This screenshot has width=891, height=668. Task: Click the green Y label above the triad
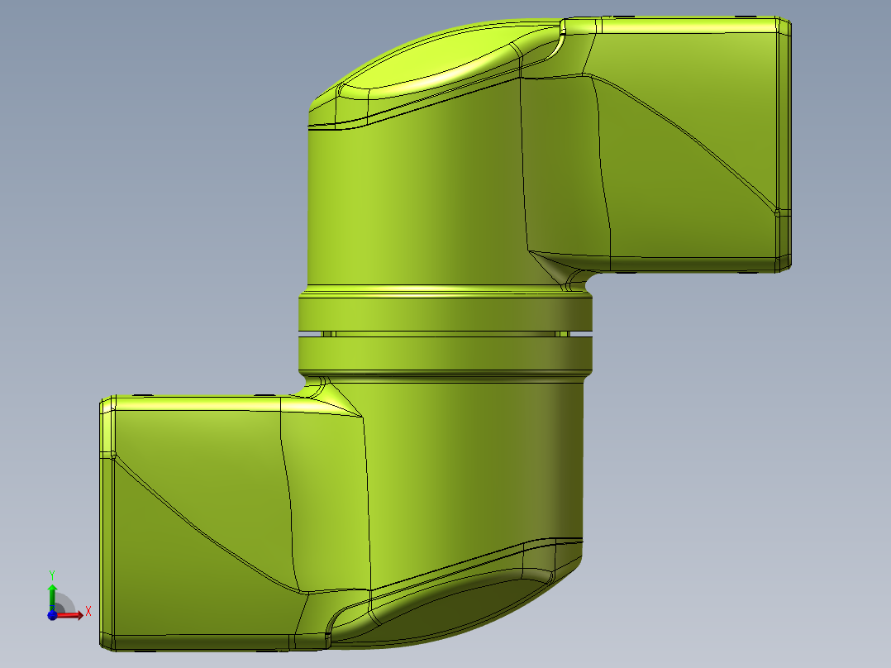(x=52, y=573)
